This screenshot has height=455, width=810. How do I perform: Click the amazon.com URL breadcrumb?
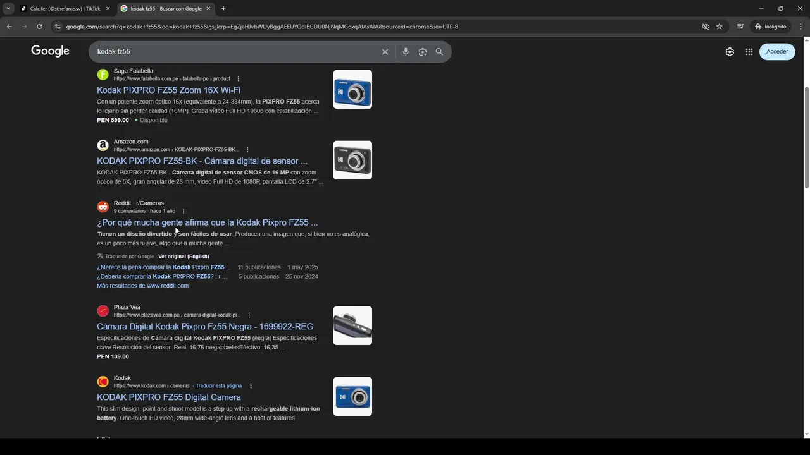pos(177,150)
